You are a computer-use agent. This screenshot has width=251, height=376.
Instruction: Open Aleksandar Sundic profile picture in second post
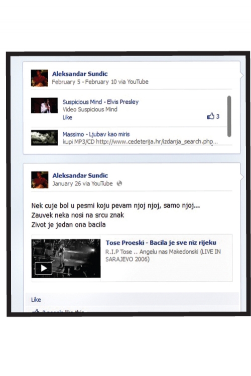click(x=40, y=179)
